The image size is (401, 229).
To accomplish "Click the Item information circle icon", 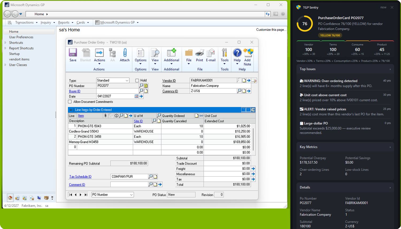I will [x=116, y=116].
